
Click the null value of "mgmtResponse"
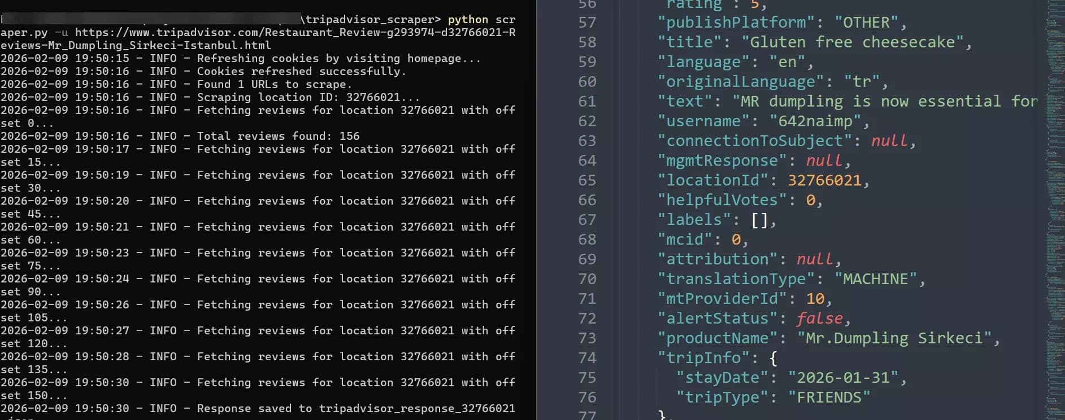pos(824,161)
